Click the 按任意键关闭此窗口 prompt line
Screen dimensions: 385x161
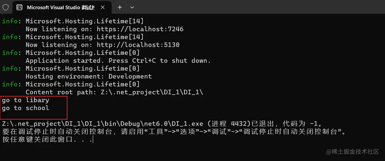[47, 140]
